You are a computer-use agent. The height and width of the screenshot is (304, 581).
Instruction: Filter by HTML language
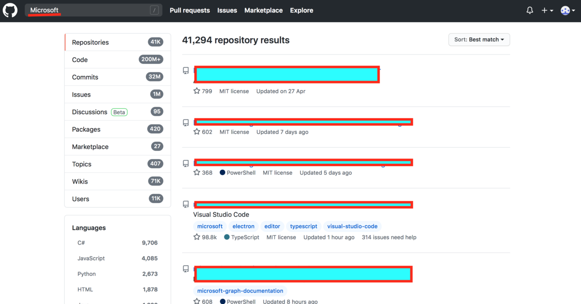(x=118, y=289)
